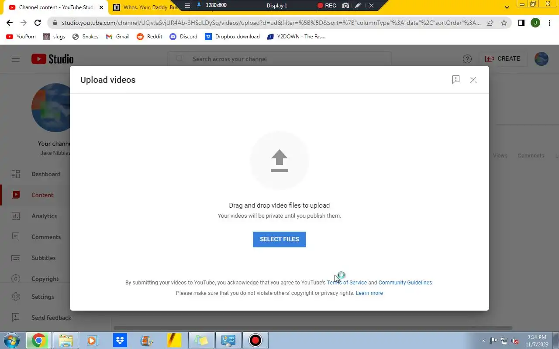The width and height of the screenshot is (559, 349).
Task: Close the Channel content browser tab
Action: tap(101, 7)
